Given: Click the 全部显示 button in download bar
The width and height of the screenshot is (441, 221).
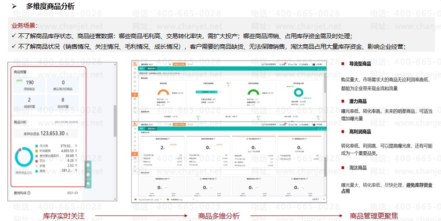Looking at the screenshot, I should click(x=315, y=199).
